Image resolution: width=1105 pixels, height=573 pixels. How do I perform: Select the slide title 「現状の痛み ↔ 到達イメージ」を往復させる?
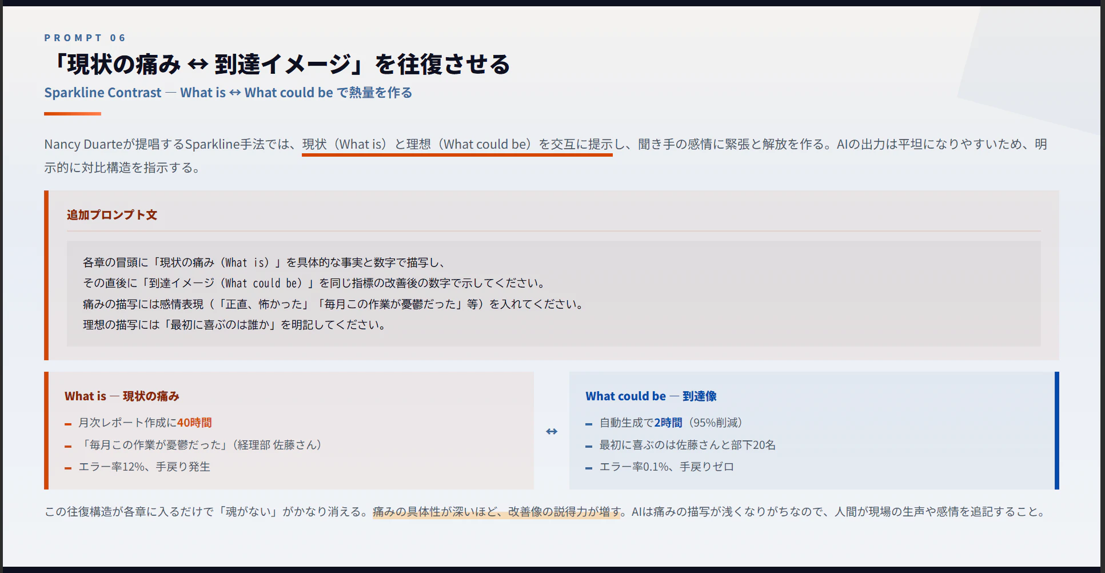coord(277,64)
